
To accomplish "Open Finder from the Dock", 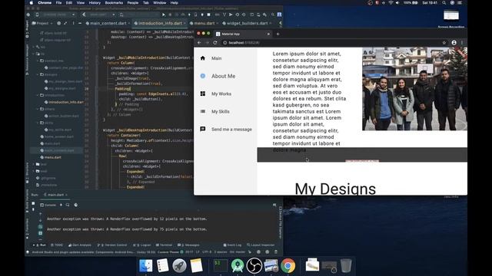I will point(146,266).
